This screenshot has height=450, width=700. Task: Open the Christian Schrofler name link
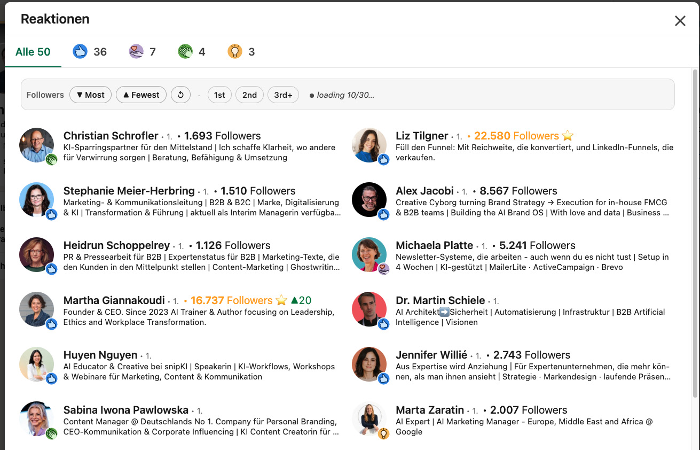tap(111, 136)
